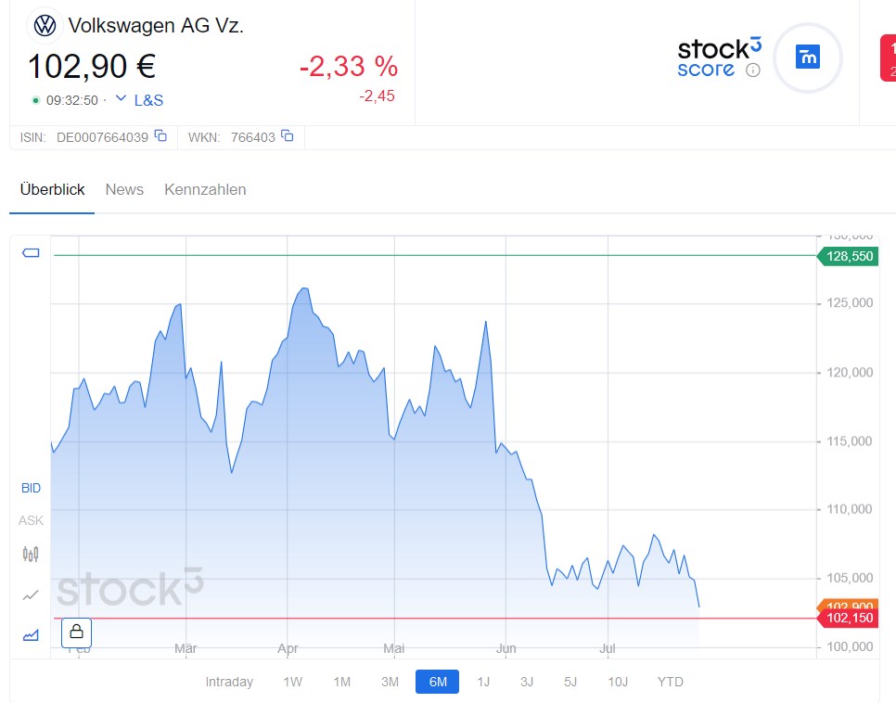Viewport: 896px width, 703px height.
Task: Open the stock3 score info icon
Action: tap(753, 70)
